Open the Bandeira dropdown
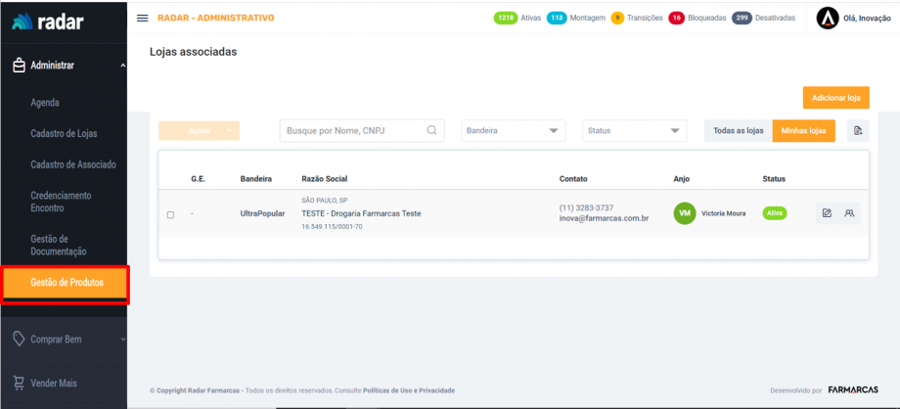Viewport: 900px width, 409px height. [514, 131]
